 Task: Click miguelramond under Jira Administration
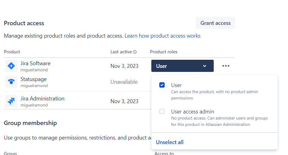click(34, 105)
